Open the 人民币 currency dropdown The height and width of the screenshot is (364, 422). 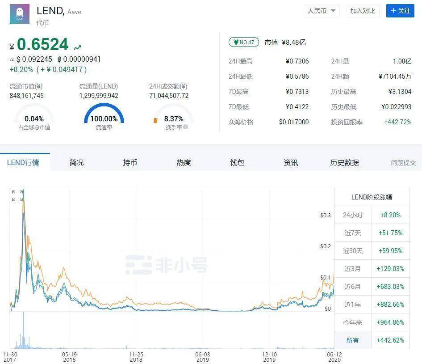[322, 11]
